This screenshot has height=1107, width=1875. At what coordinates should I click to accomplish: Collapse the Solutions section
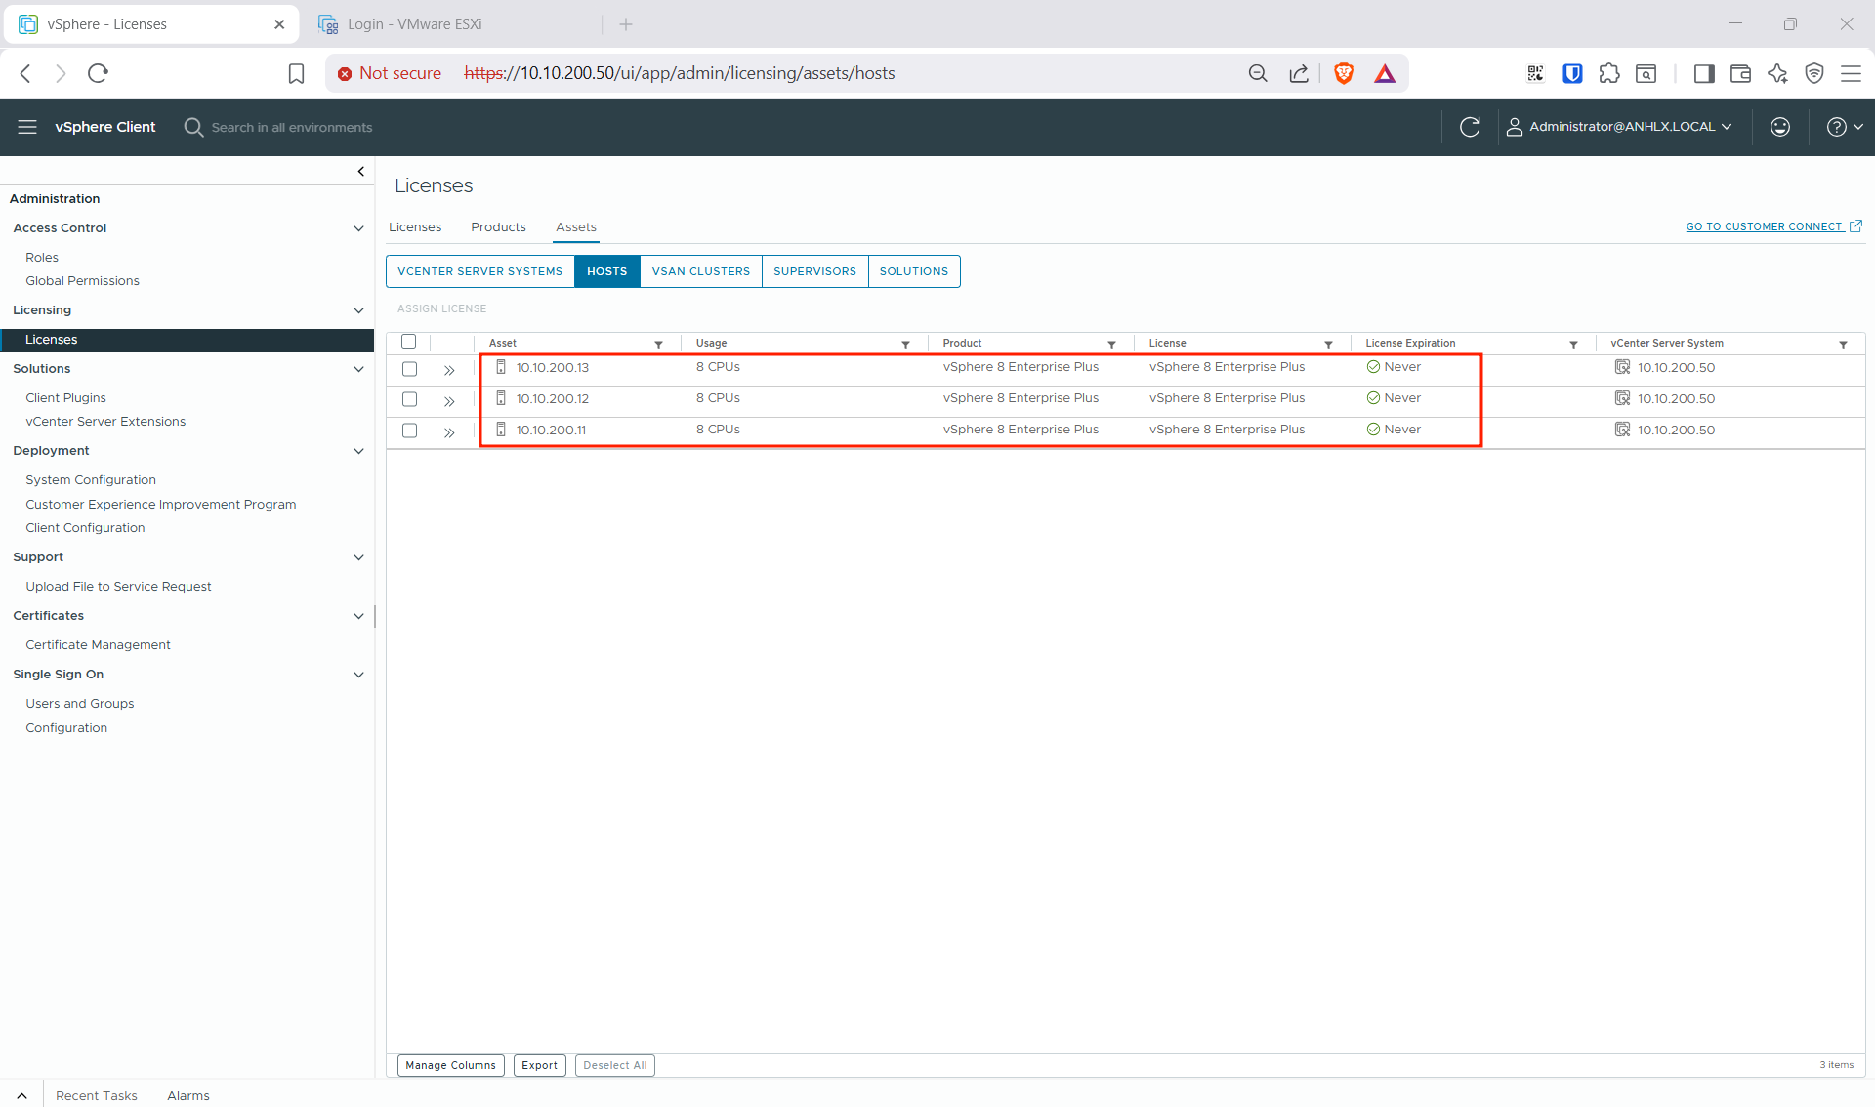(x=358, y=369)
